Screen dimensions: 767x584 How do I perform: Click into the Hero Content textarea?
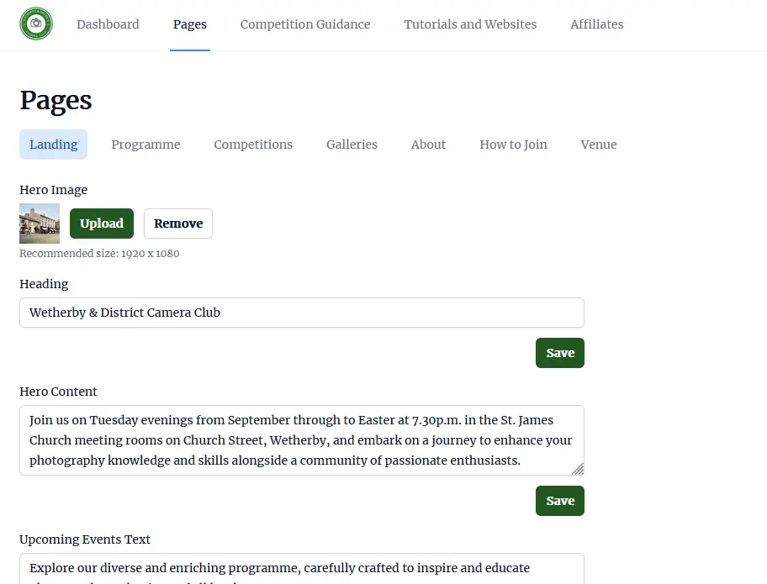301,440
